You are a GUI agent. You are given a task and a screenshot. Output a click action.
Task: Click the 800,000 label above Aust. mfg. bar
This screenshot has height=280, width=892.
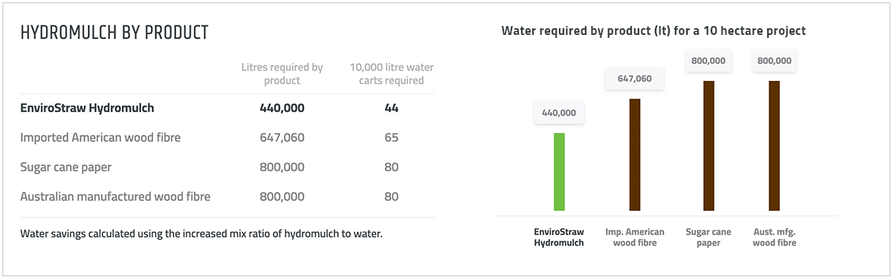(774, 61)
